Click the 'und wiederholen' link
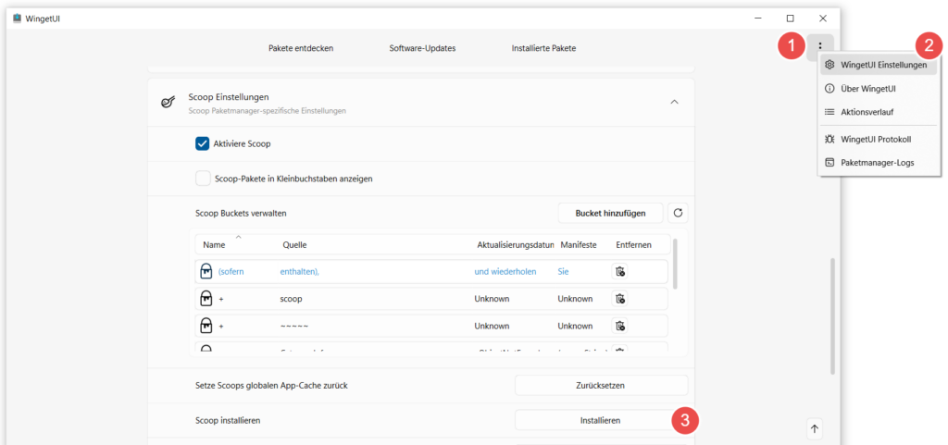Image resolution: width=948 pixels, height=445 pixels. [505, 272]
